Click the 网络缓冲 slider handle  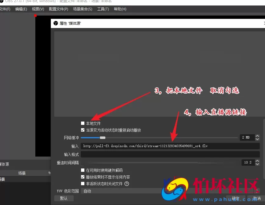pos(103,138)
